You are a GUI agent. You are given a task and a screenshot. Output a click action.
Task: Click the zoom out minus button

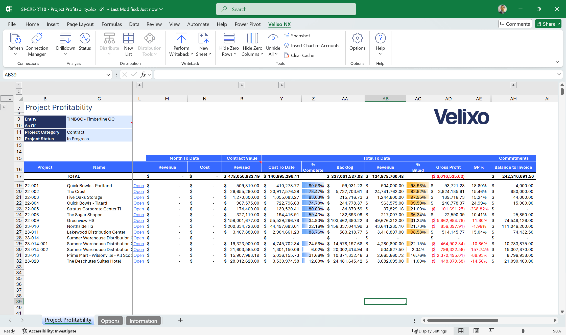pyautogui.click(x=502, y=331)
